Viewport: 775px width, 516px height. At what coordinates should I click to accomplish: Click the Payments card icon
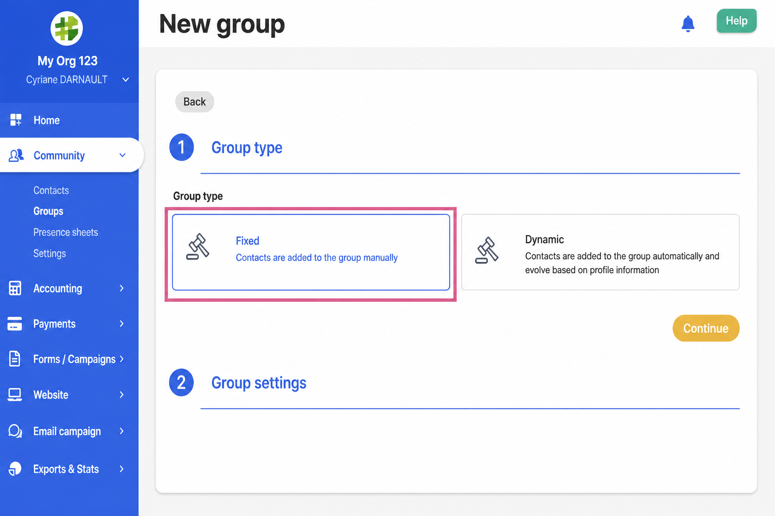pyautogui.click(x=15, y=324)
